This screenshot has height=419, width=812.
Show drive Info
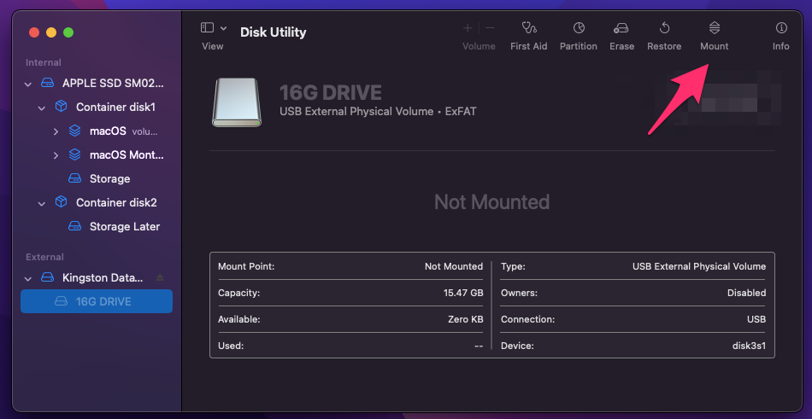pyautogui.click(x=781, y=27)
